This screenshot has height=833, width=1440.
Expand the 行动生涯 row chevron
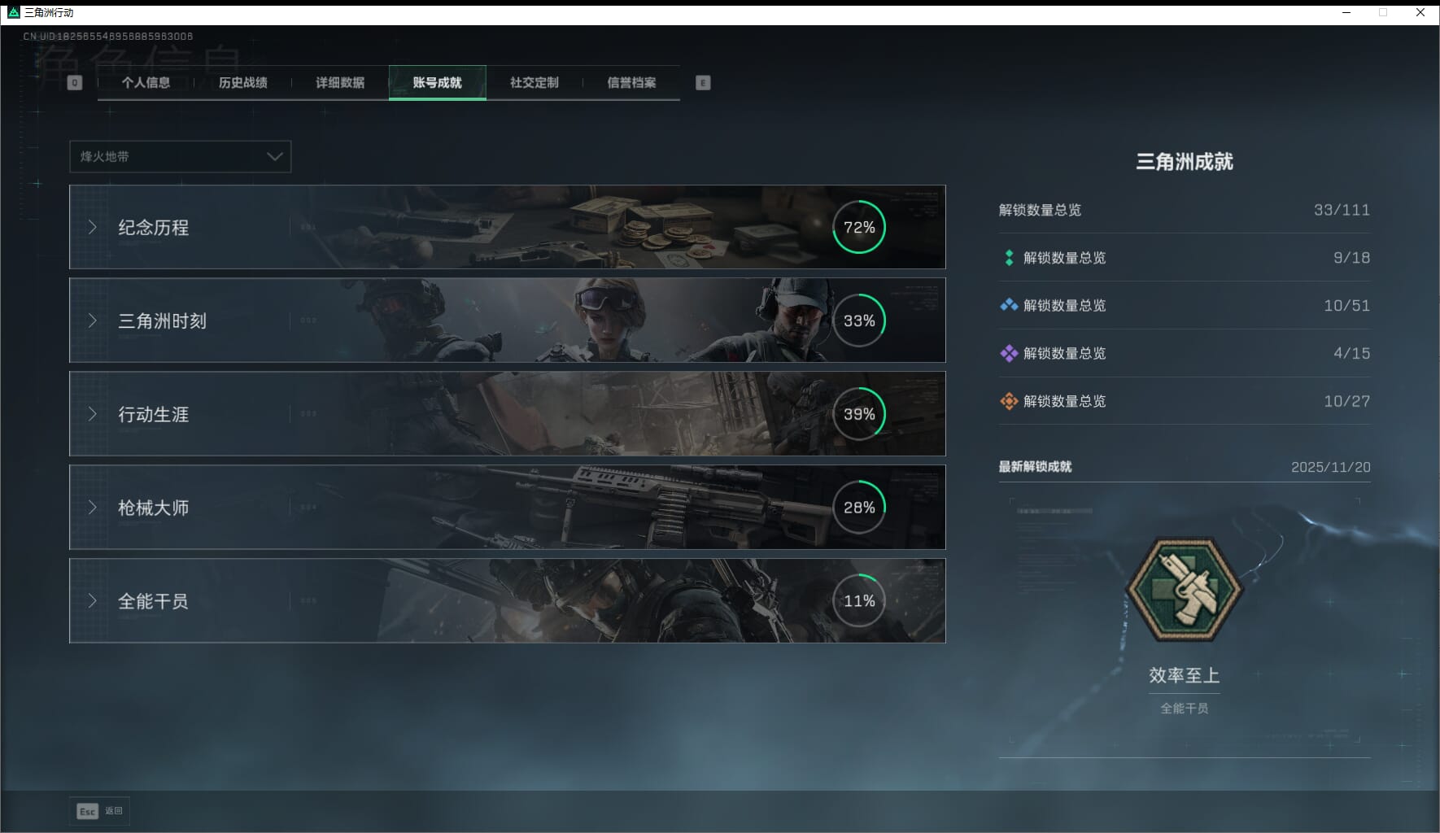(x=93, y=414)
